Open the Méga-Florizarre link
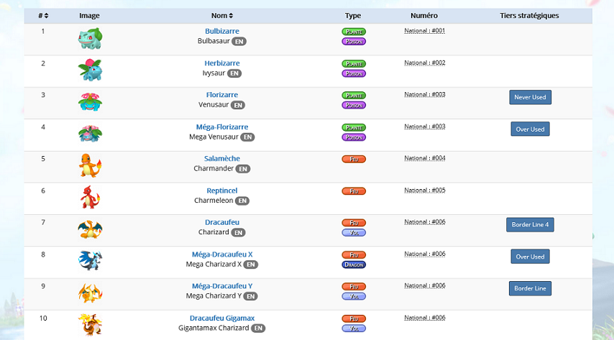The width and height of the screenshot is (614, 340). [x=222, y=127]
